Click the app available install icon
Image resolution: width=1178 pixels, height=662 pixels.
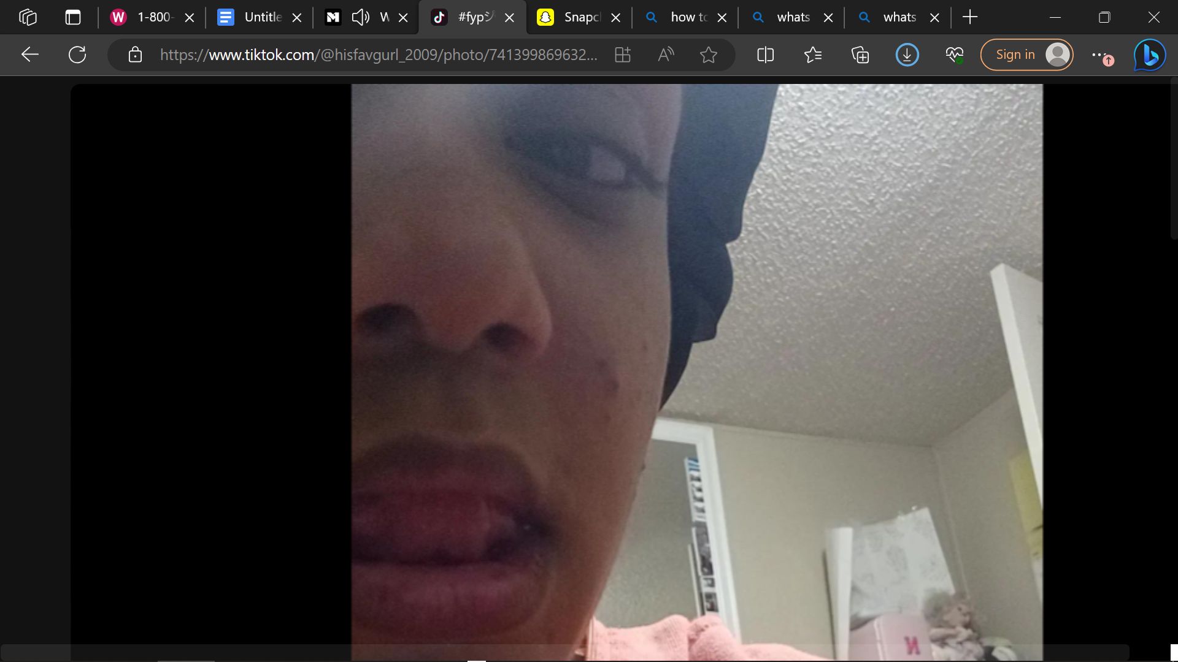tap(622, 55)
